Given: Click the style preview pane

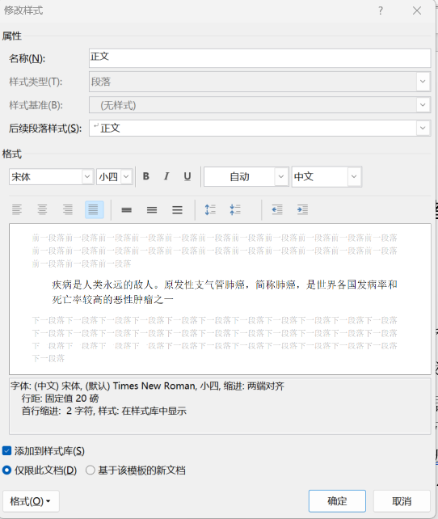Looking at the screenshot, I should [220, 299].
